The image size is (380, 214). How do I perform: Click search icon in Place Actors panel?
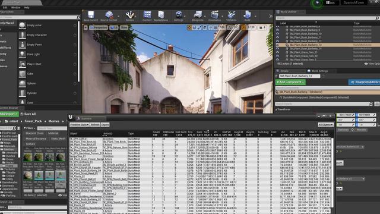coord(78,17)
